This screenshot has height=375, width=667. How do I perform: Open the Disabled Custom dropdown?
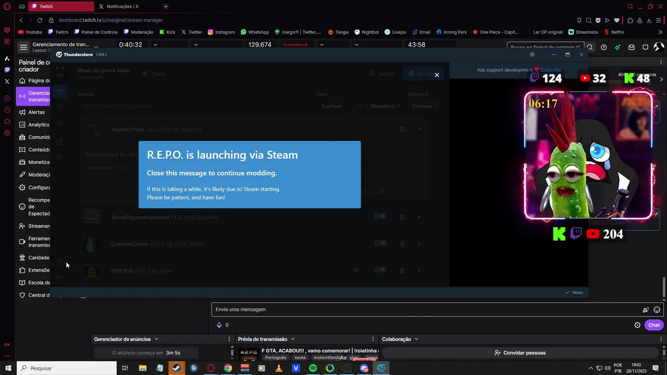pos(424,106)
